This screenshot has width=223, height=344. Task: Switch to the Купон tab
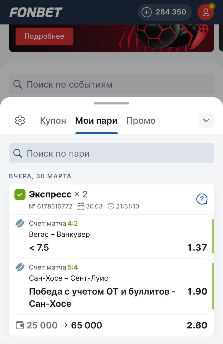click(x=53, y=121)
